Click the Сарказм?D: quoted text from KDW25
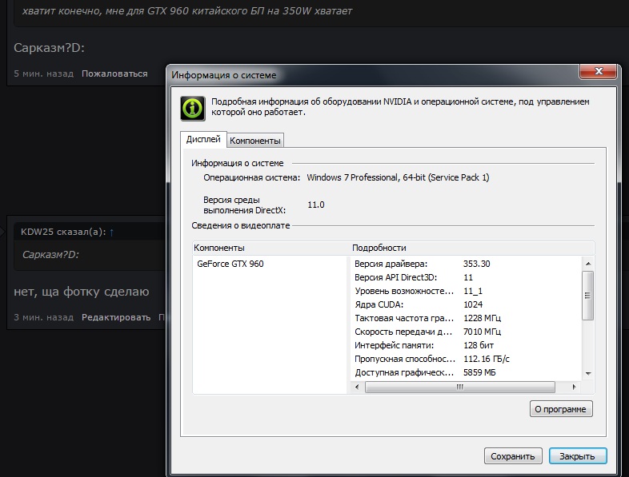 tap(50, 255)
